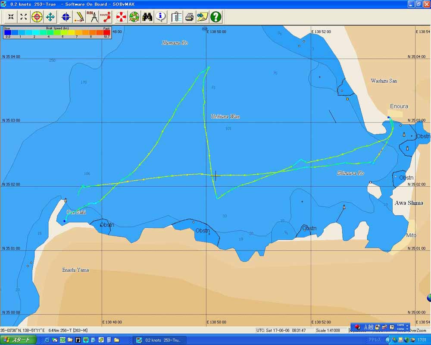This screenshot has height=345, width=431.
Task: Click the northern apex of the boat track
Action: 209,67
